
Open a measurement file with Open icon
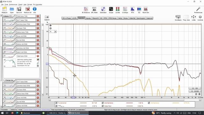click(x=12, y=10)
